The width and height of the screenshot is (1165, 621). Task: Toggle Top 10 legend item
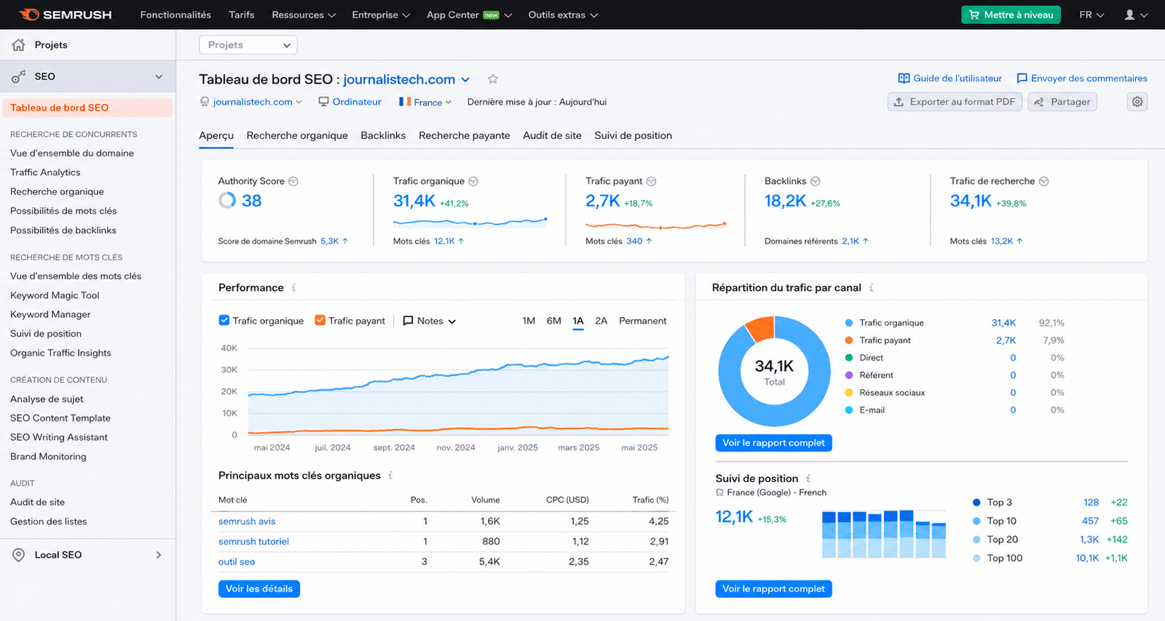[995, 521]
